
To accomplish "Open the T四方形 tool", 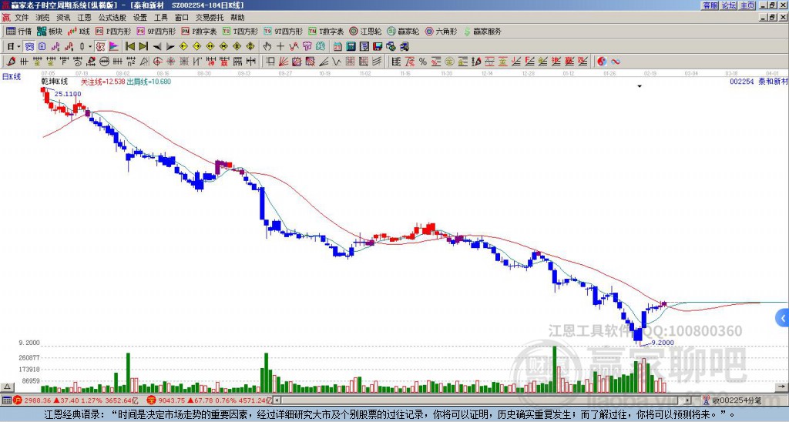I will pos(240,31).
